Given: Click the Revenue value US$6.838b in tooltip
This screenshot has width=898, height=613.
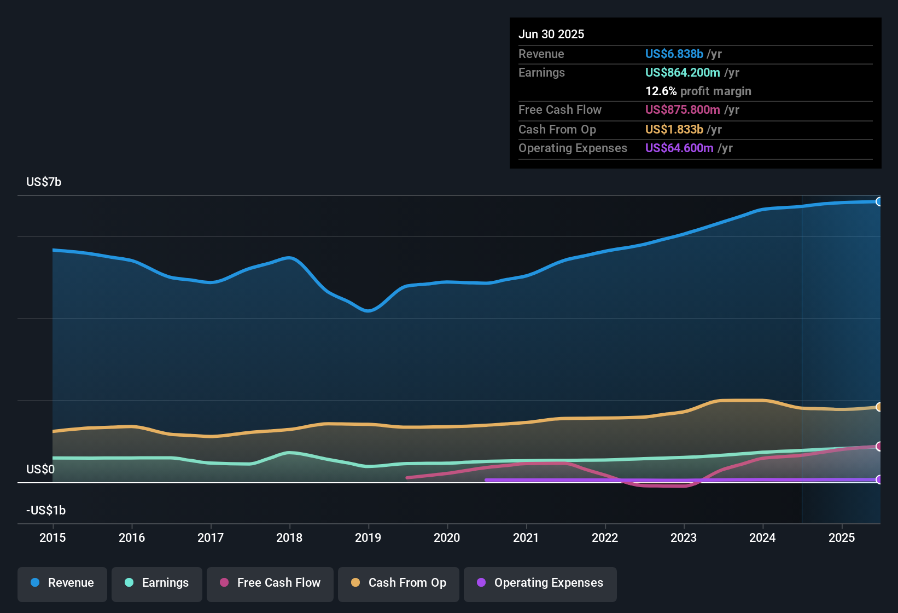Looking at the screenshot, I should coord(674,54).
